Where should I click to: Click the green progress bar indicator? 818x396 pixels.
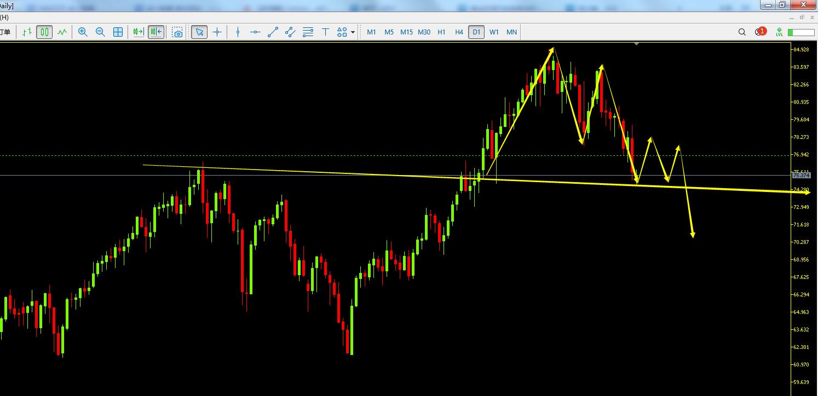801,32
